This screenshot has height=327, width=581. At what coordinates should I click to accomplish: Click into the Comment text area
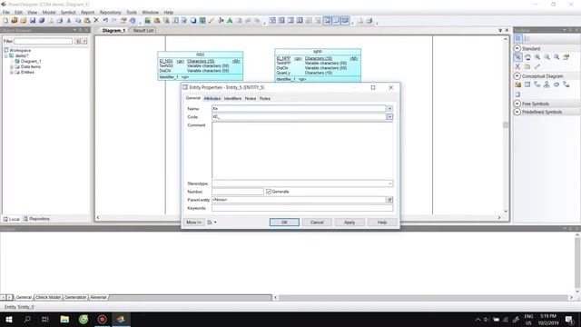click(302, 151)
